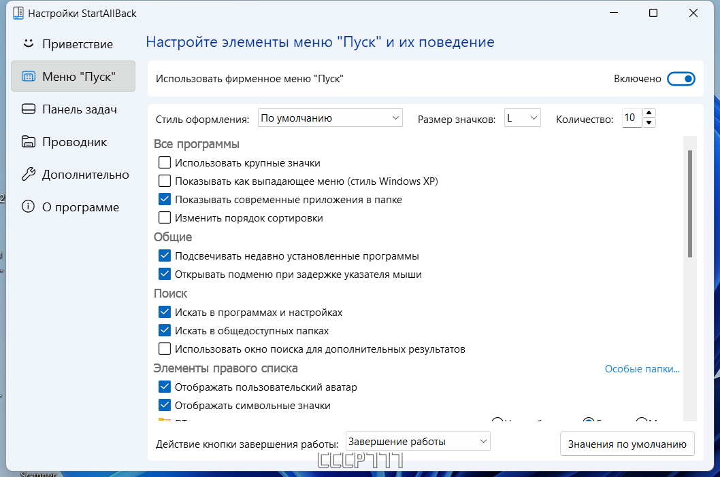Uncheck Искать в программах и настройках
Screen dimensions: 720x477
pos(165,312)
